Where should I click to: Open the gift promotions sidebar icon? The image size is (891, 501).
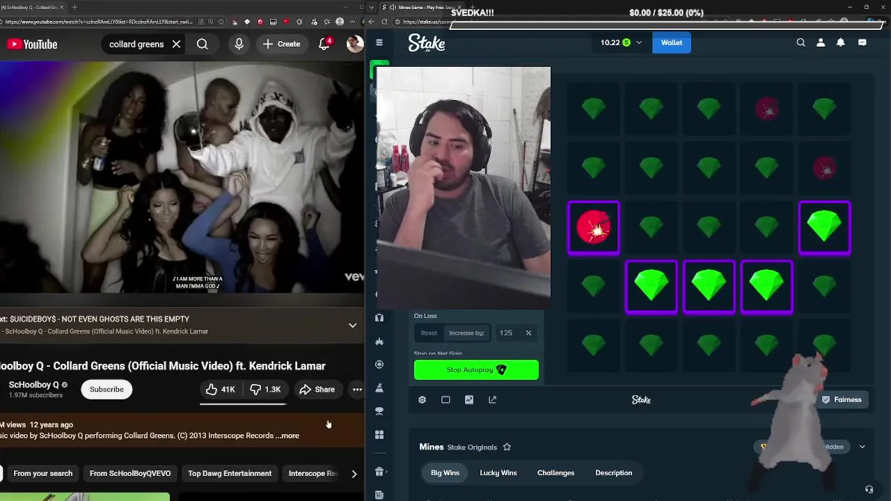(379, 472)
